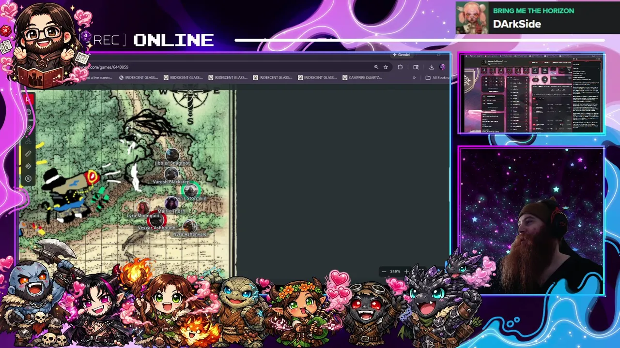This screenshot has height=348, width=620.
Task: Select the Nyra Ashenvale token
Action: pyautogui.click(x=190, y=226)
